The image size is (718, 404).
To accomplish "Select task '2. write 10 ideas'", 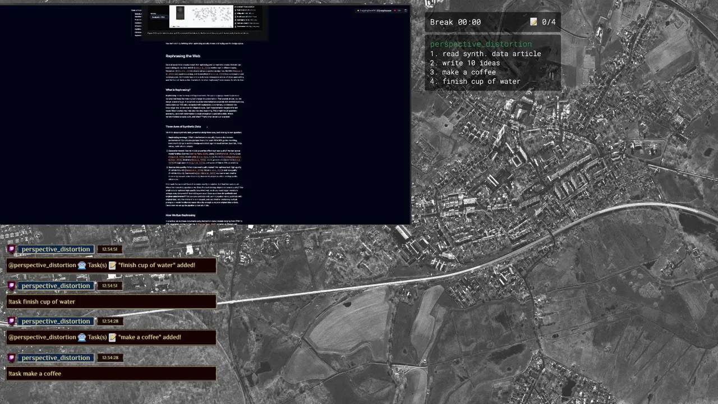I will coord(465,63).
